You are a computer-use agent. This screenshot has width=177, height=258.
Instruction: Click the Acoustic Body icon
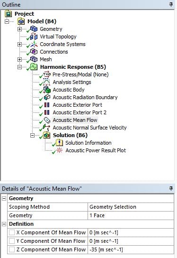[47, 90]
